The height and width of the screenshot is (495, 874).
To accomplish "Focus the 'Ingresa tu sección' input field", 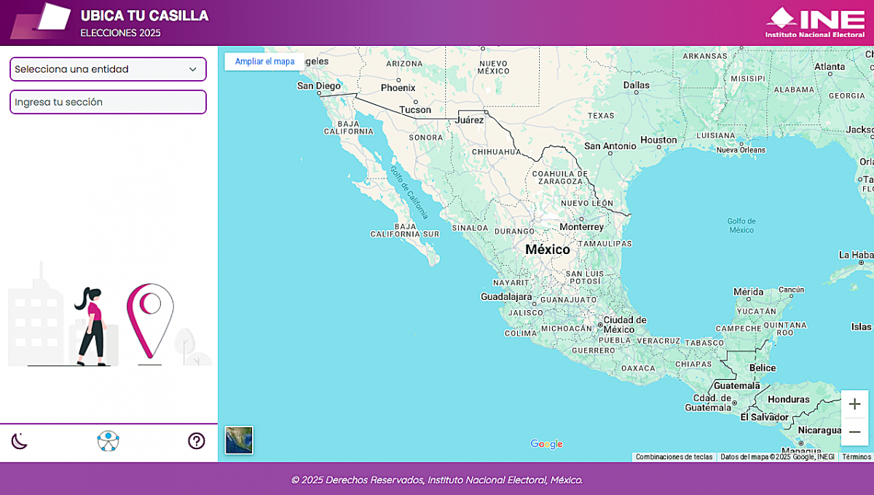I will click(x=108, y=102).
